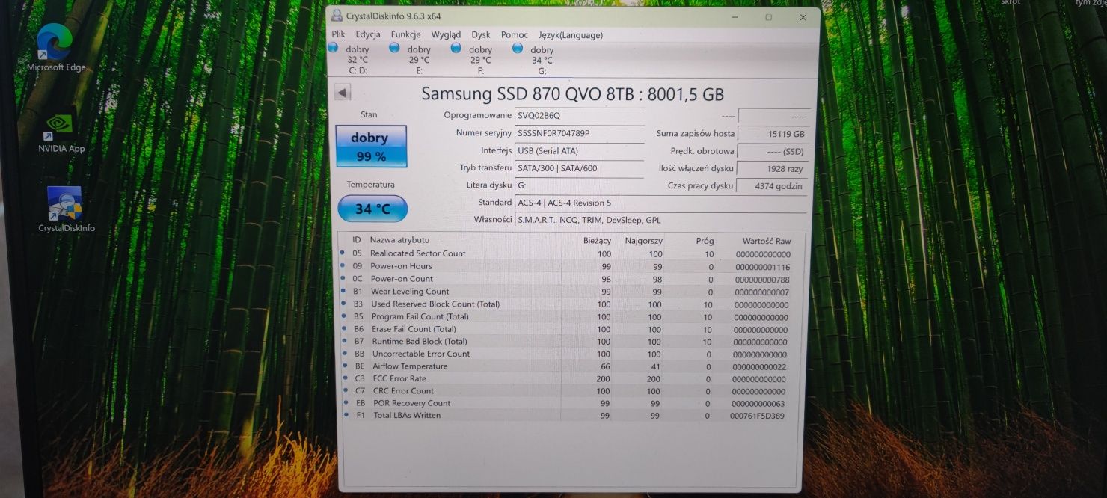Close the CrystalDiskInfo window
The height and width of the screenshot is (498, 1107).
click(x=803, y=16)
